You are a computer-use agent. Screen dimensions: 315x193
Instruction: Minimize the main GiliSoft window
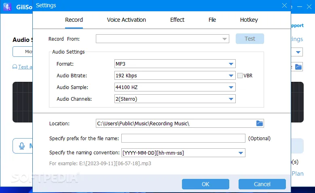[300, 7]
